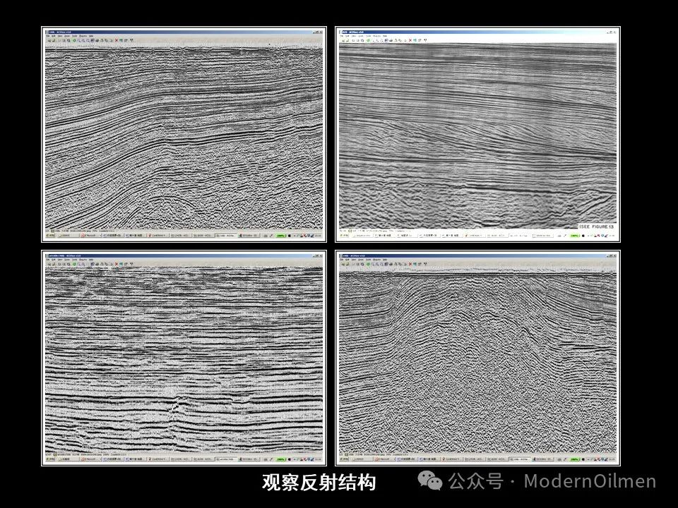The width and height of the screenshot is (678, 508).
Task: Click the leftmost toolbar icon in top-left viewer
Action: [49, 41]
